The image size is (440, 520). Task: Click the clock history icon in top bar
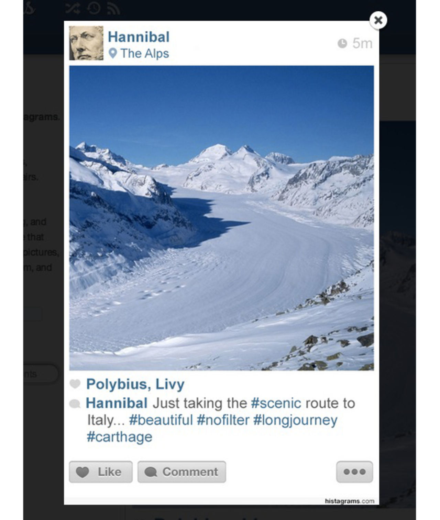tap(93, 8)
